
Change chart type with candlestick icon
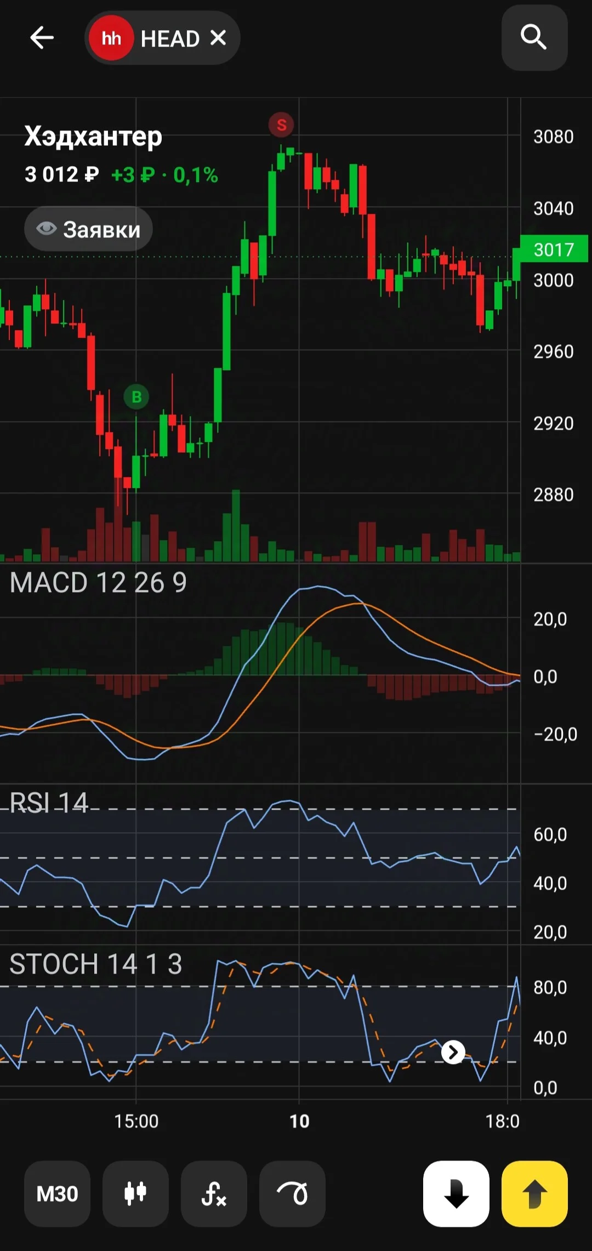coord(135,1193)
